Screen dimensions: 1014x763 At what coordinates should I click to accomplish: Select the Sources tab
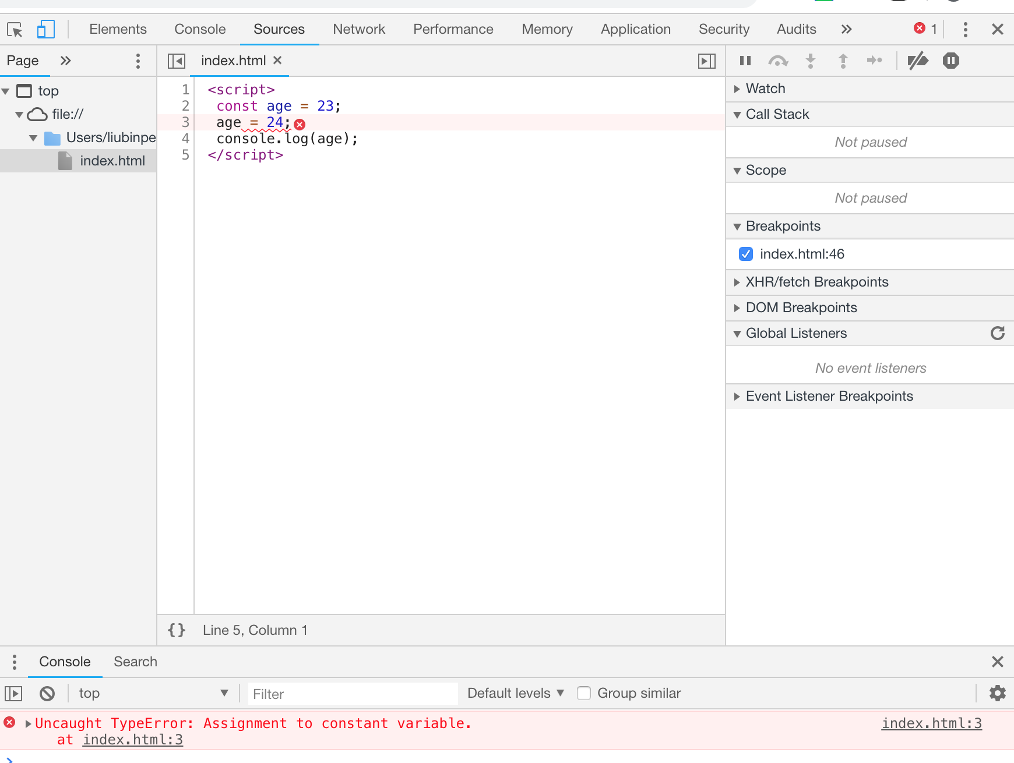[279, 29]
